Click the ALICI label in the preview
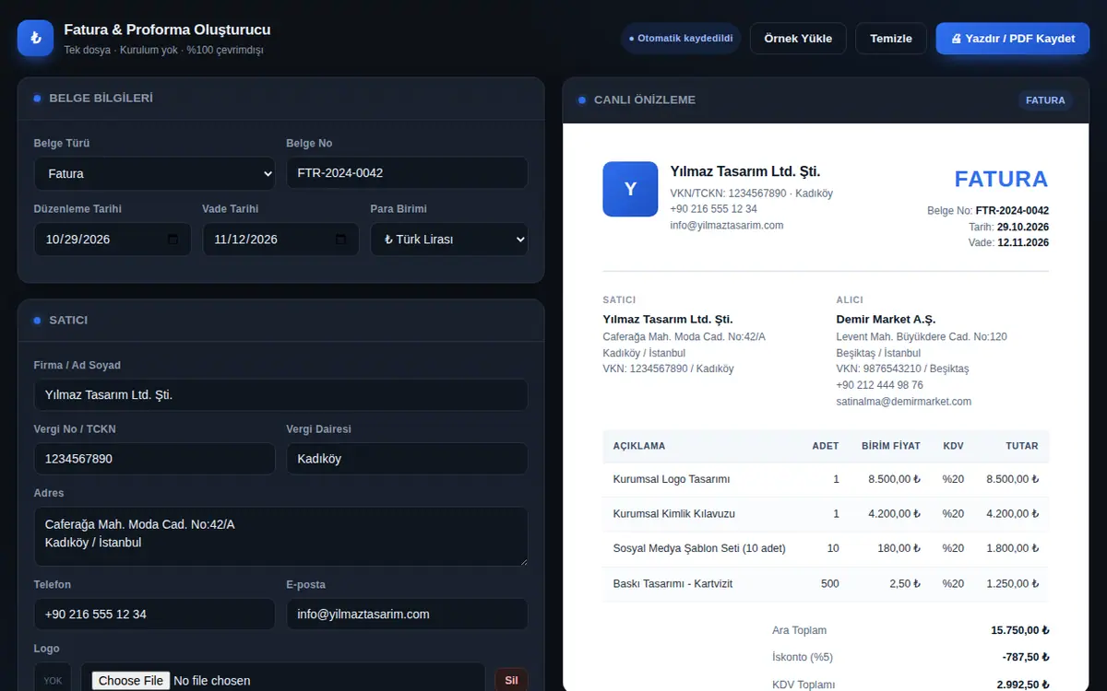1107x691 pixels. tap(850, 300)
